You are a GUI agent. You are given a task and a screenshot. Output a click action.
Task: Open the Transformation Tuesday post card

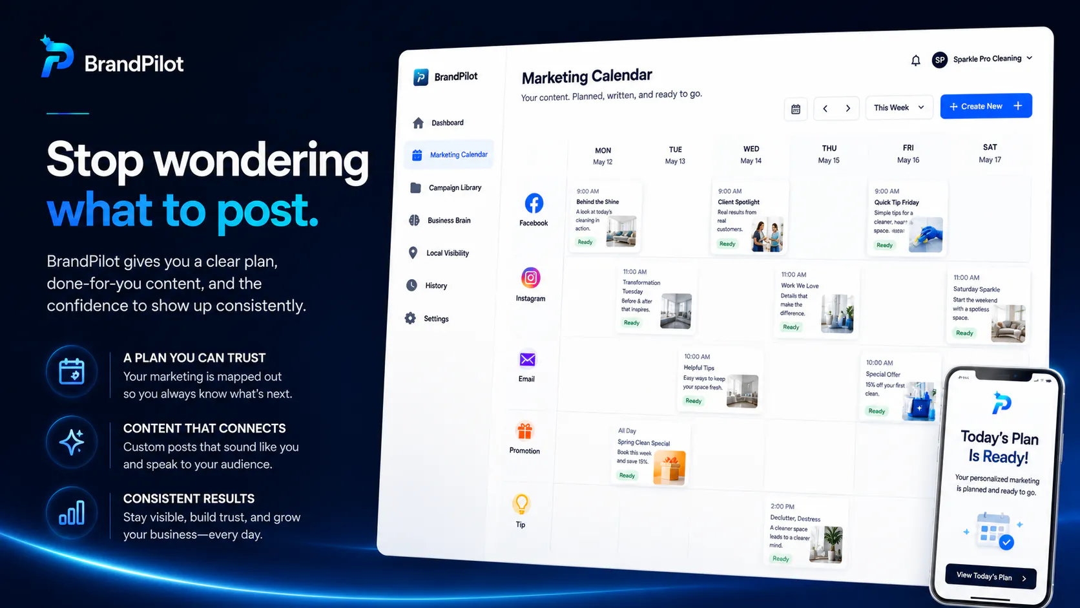point(656,299)
